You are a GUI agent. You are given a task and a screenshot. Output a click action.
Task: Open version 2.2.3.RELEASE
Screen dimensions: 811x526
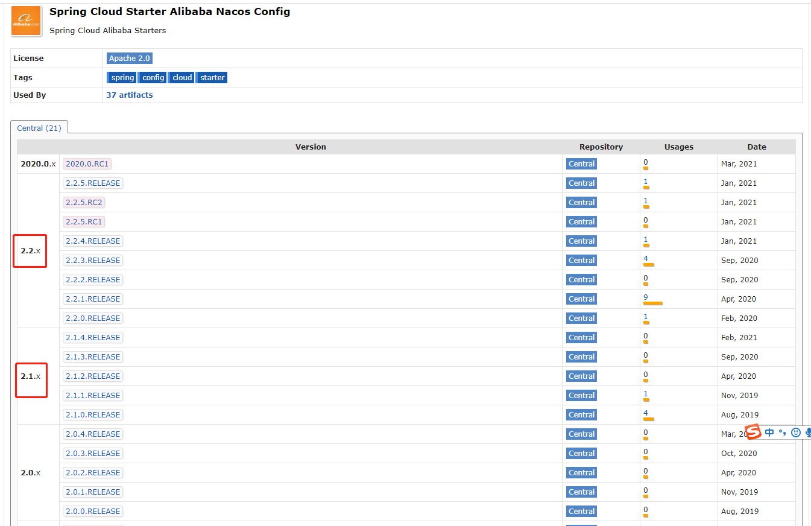[x=93, y=261]
